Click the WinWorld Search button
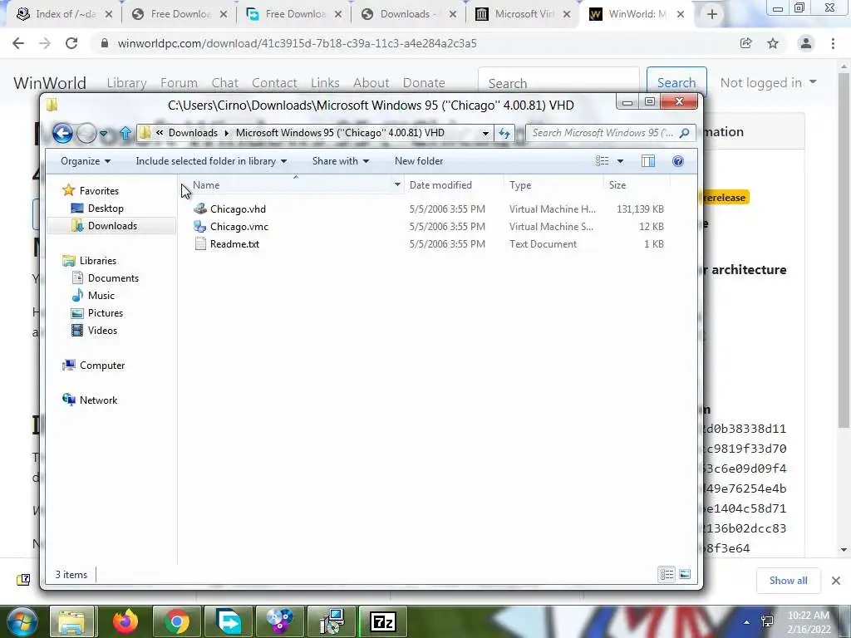Viewport: 851px width, 638px height. [676, 82]
